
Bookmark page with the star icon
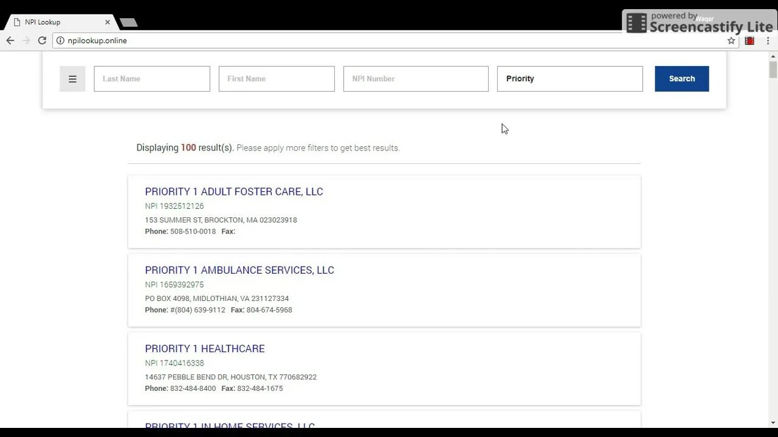pyautogui.click(x=731, y=41)
